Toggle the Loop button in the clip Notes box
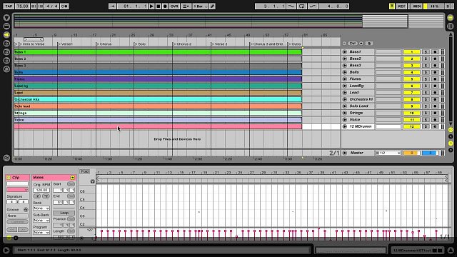Viewport: 457px width, 257px height. 64,213
